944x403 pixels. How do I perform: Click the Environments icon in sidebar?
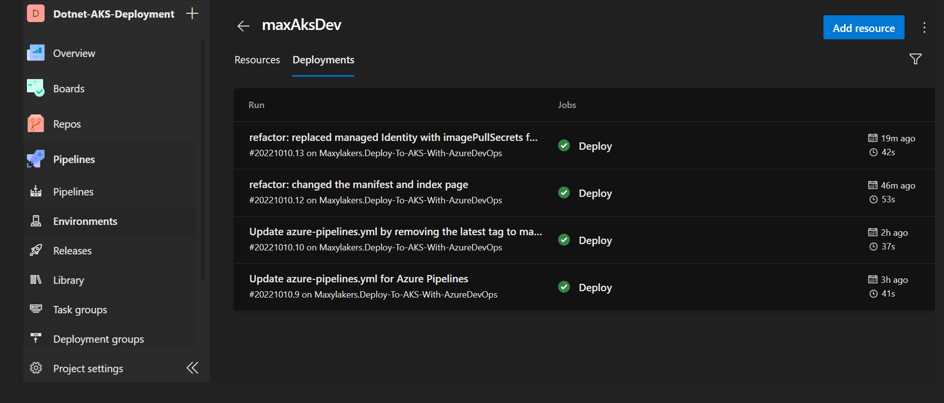35,221
